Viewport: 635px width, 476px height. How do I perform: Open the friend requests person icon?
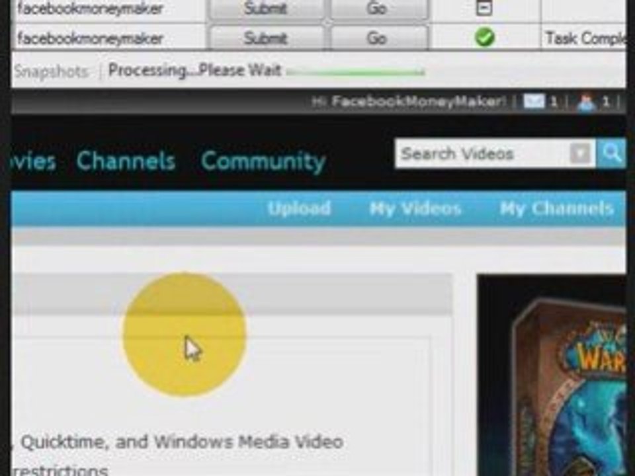click(587, 102)
